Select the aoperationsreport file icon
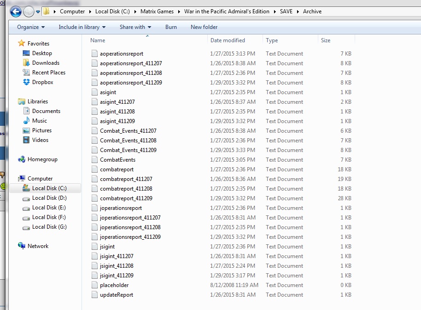421x310 pixels. pyautogui.click(x=94, y=53)
